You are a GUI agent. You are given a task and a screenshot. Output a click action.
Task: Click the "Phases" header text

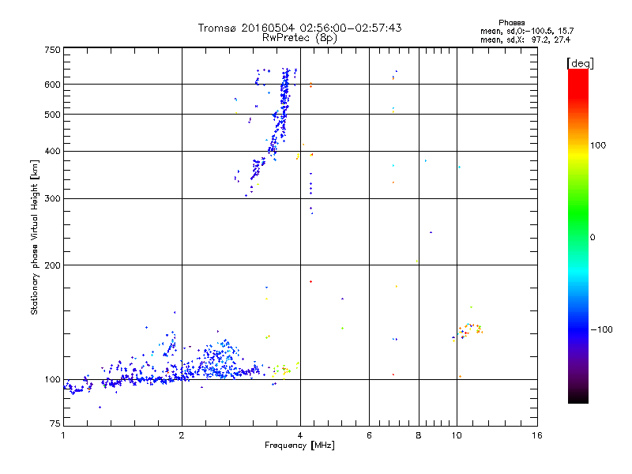click(x=511, y=23)
